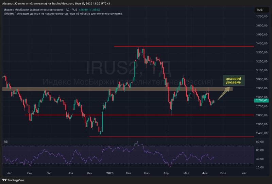Click the 'целевой уровень' annotation label
This screenshot has height=184, width=272.
234,80
